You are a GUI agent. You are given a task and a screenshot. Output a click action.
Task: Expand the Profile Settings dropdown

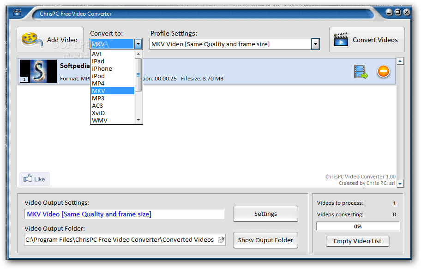315,44
